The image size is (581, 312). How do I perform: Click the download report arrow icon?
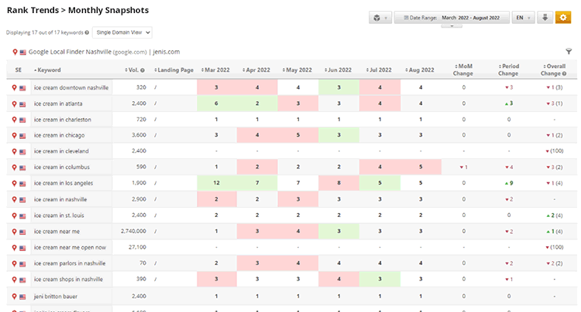click(545, 17)
